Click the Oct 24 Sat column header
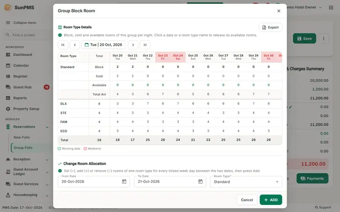 coord(178,57)
